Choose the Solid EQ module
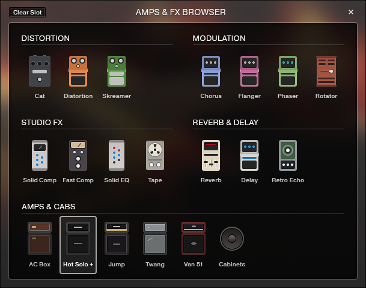The height and width of the screenshot is (288, 366). [117, 156]
